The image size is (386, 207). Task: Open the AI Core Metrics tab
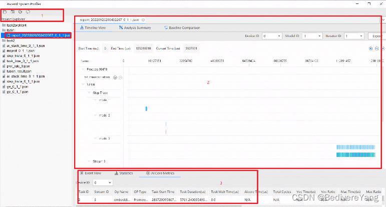[160, 173]
